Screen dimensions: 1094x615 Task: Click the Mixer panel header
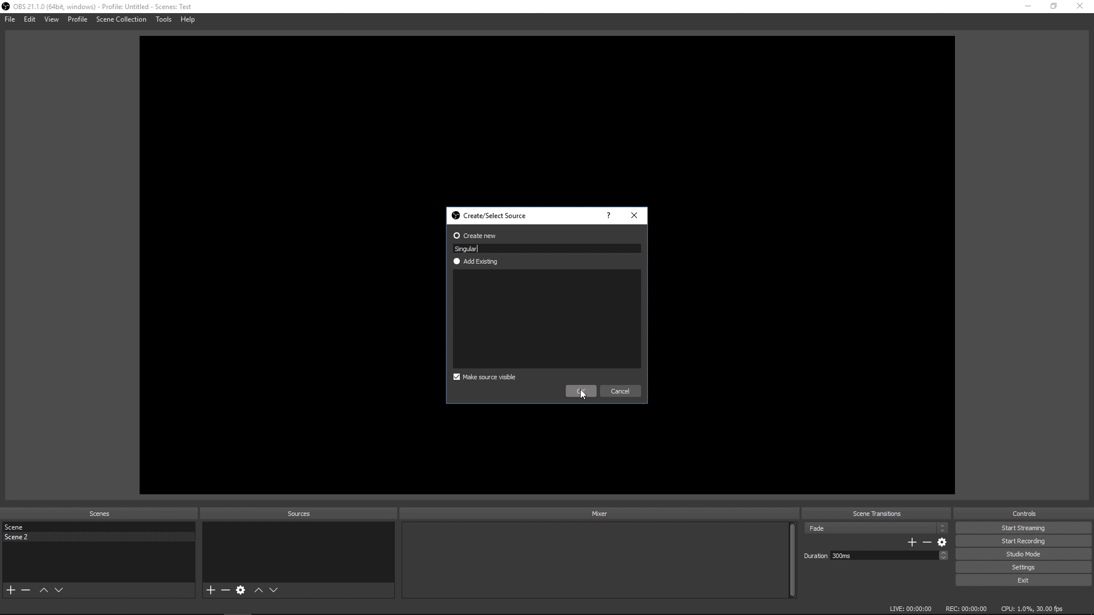[599, 514]
